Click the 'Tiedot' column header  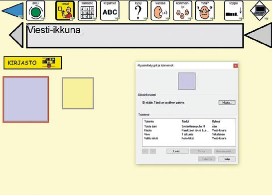(185, 122)
